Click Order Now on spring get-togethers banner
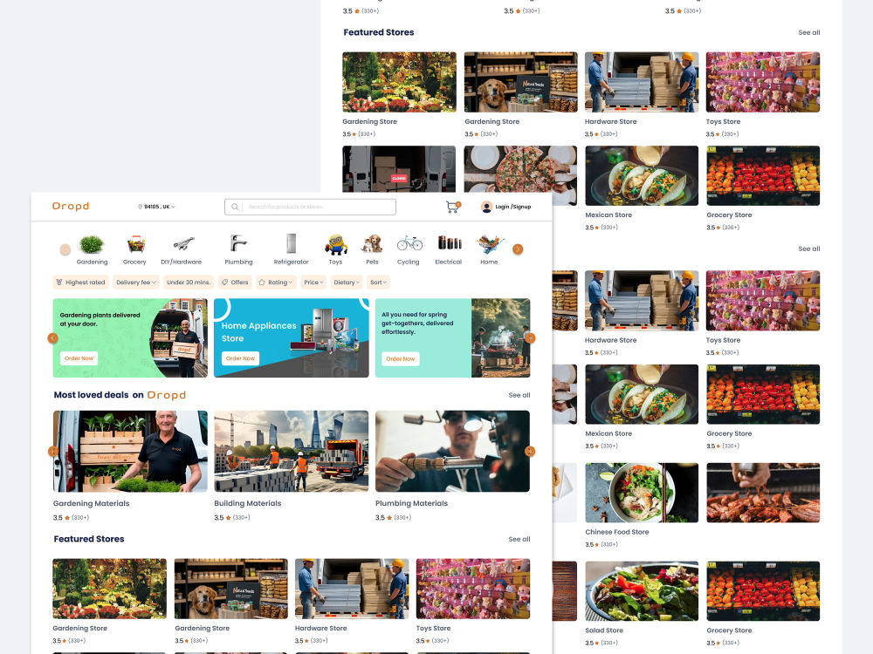 [x=401, y=359]
